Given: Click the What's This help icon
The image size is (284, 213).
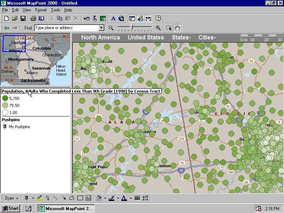Looking at the screenshot, I should point(158,18).
